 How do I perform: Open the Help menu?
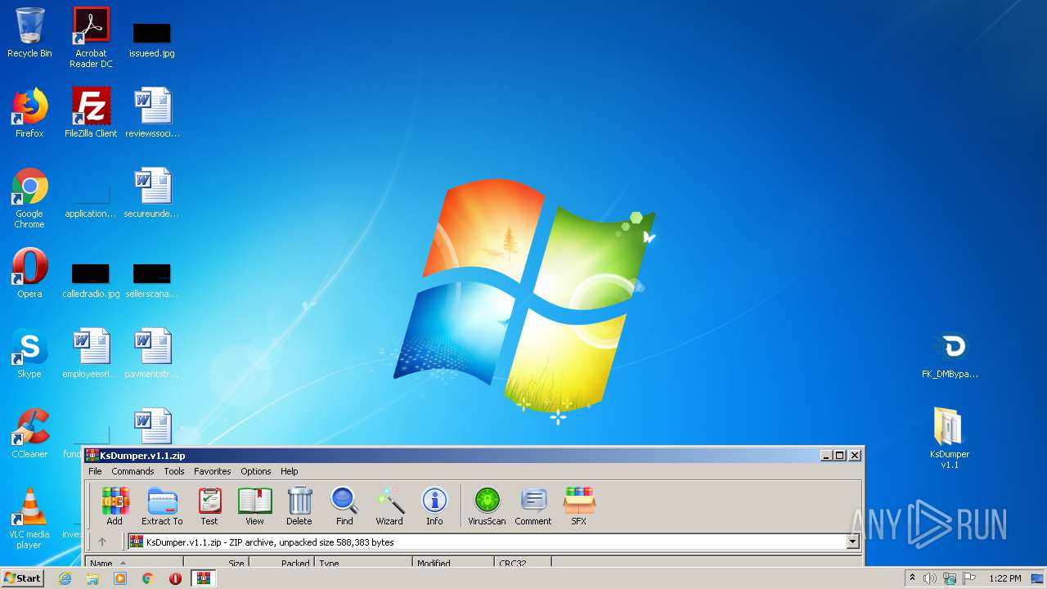click(x=290, y=471)
